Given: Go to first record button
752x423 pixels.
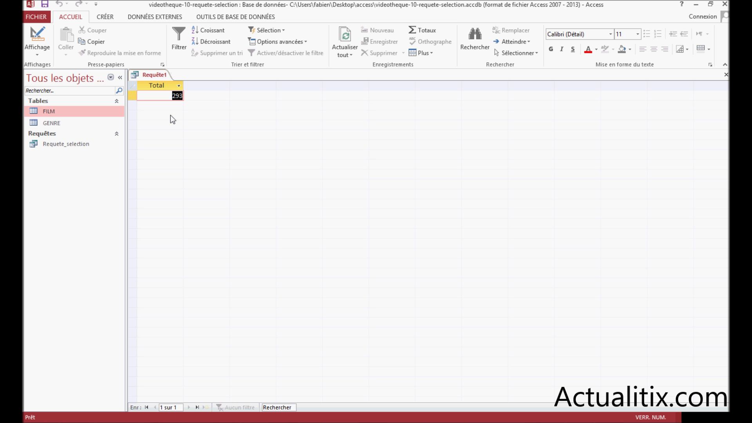Looking at the screenshot, I should click(146, 407).
